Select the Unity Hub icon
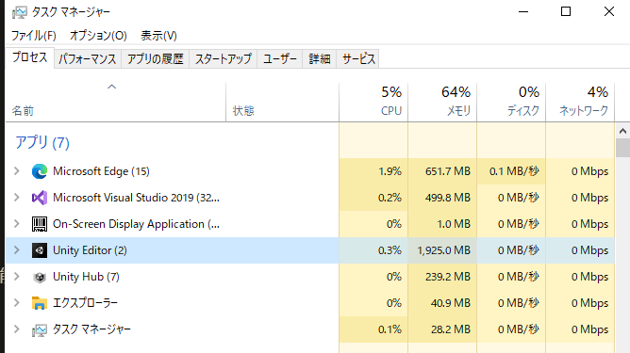 point(40,277)
